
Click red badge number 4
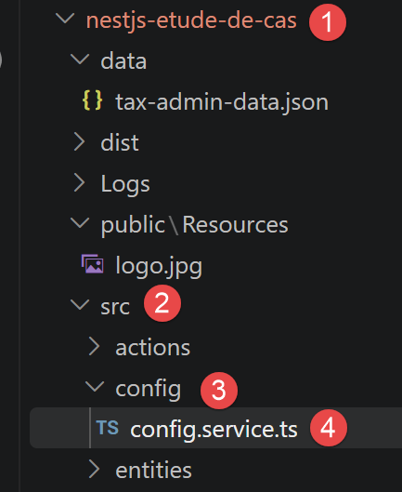pyautogui.click(x=329, y=428)
